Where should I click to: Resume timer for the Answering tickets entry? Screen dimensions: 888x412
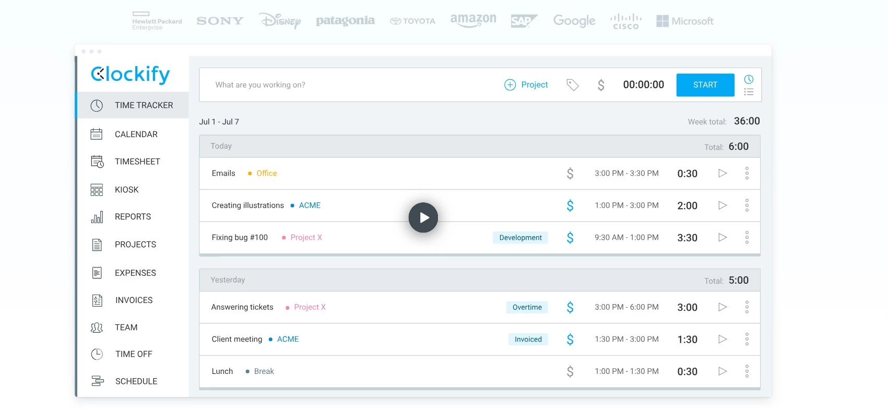point(723,307)
